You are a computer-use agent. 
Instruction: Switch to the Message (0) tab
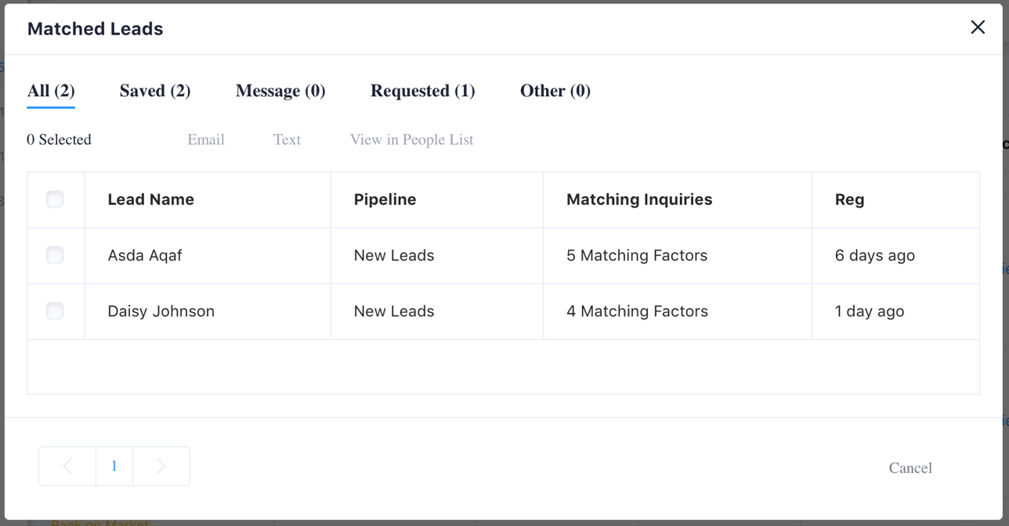coord(280,91)
